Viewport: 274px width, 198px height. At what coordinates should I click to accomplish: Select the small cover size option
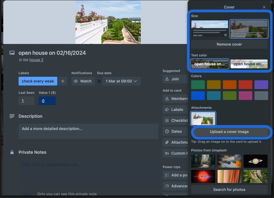[x=210, y=29]
